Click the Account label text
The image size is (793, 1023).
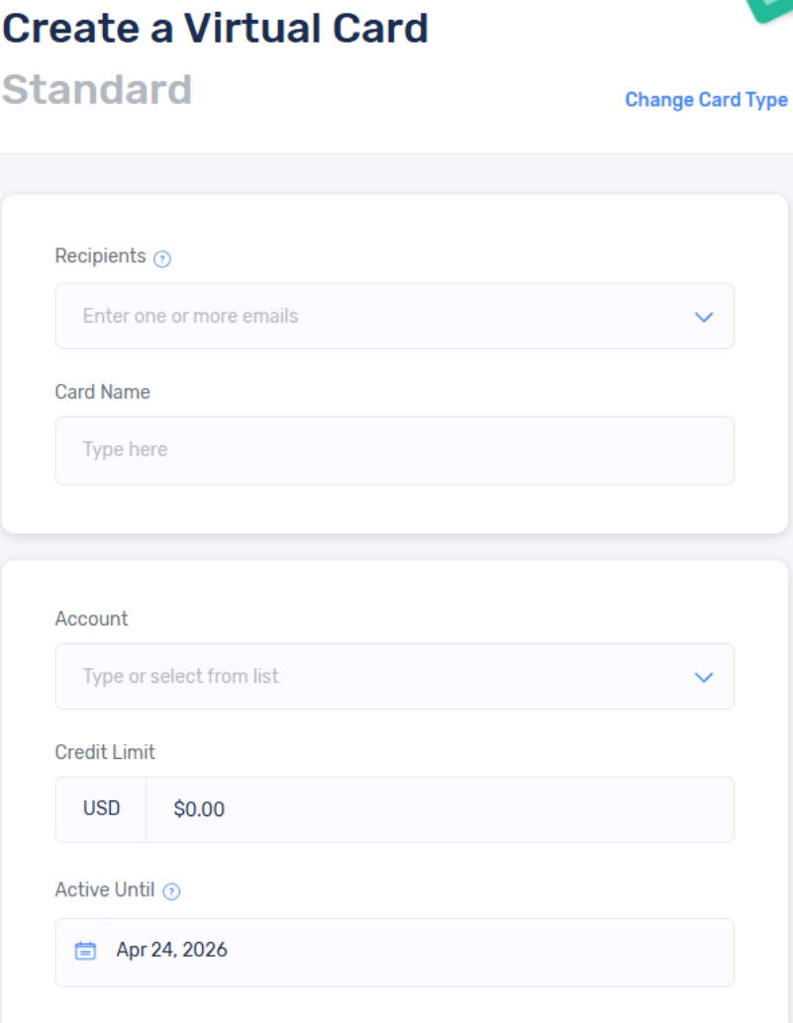coord(91,618)
